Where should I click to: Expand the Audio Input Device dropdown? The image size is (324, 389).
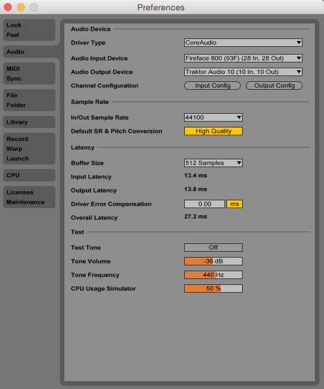243,59
